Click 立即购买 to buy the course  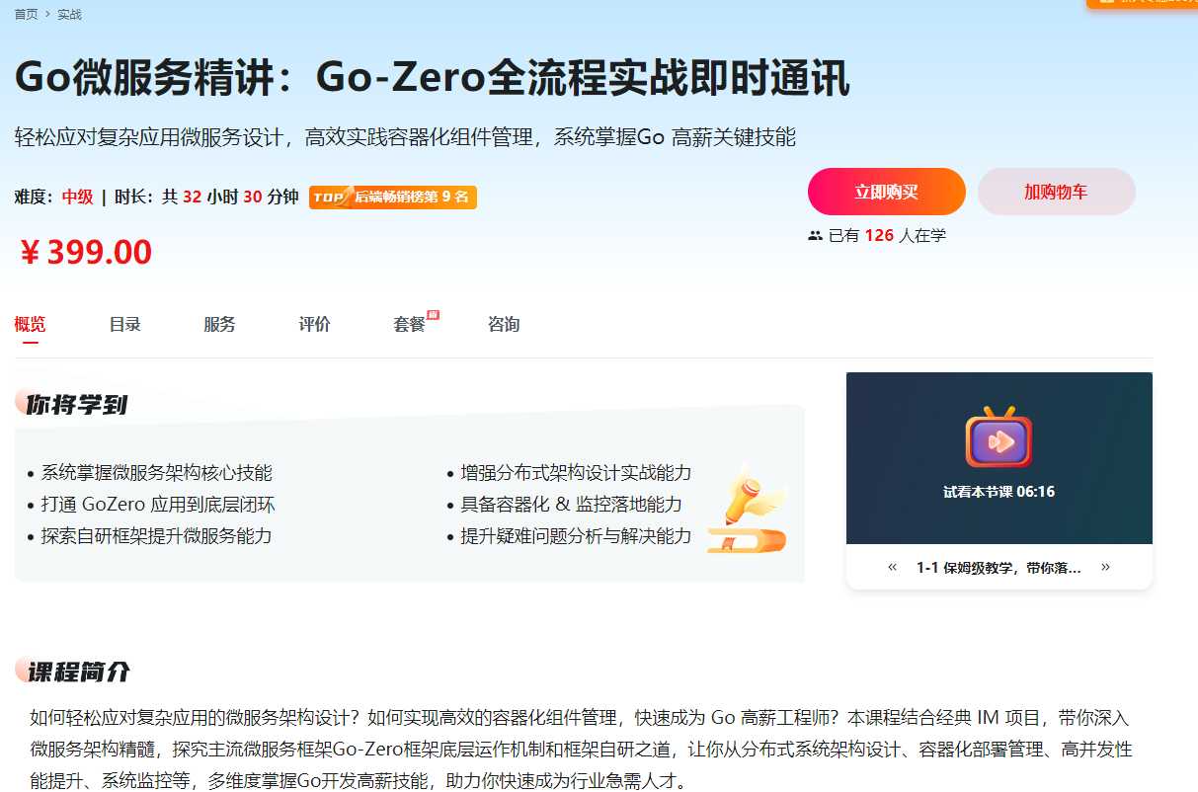click(886, 193)
